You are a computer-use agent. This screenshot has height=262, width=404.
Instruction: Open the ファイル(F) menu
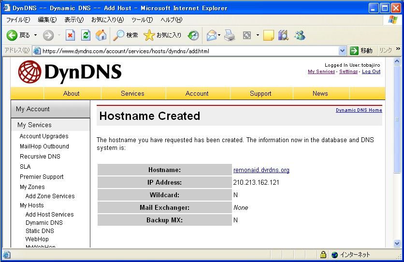click(18, 20)
